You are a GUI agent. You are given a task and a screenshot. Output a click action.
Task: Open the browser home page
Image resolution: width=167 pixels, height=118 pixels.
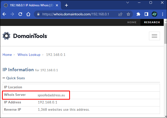[x=28, y=14]
